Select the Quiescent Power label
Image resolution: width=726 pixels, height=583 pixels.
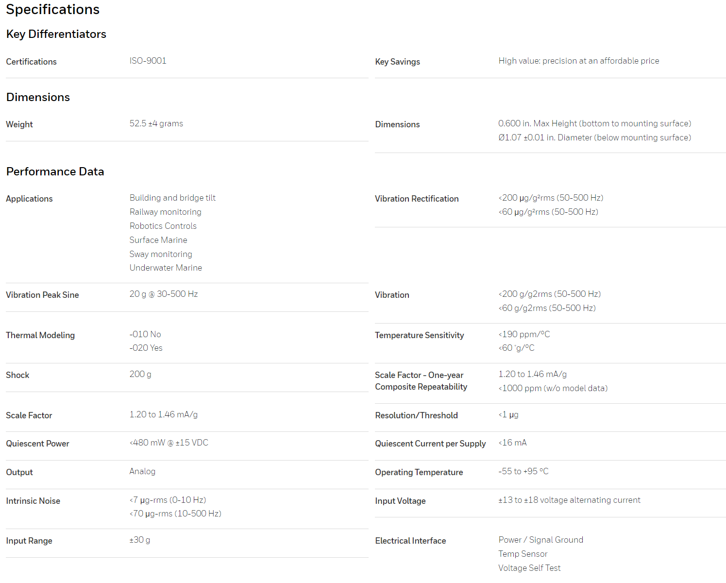(x=37, y=444)
